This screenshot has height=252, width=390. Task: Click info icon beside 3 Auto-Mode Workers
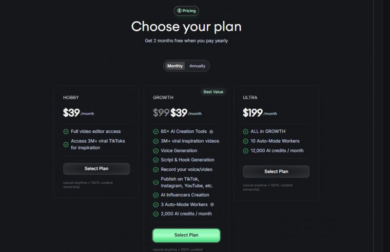212,204
